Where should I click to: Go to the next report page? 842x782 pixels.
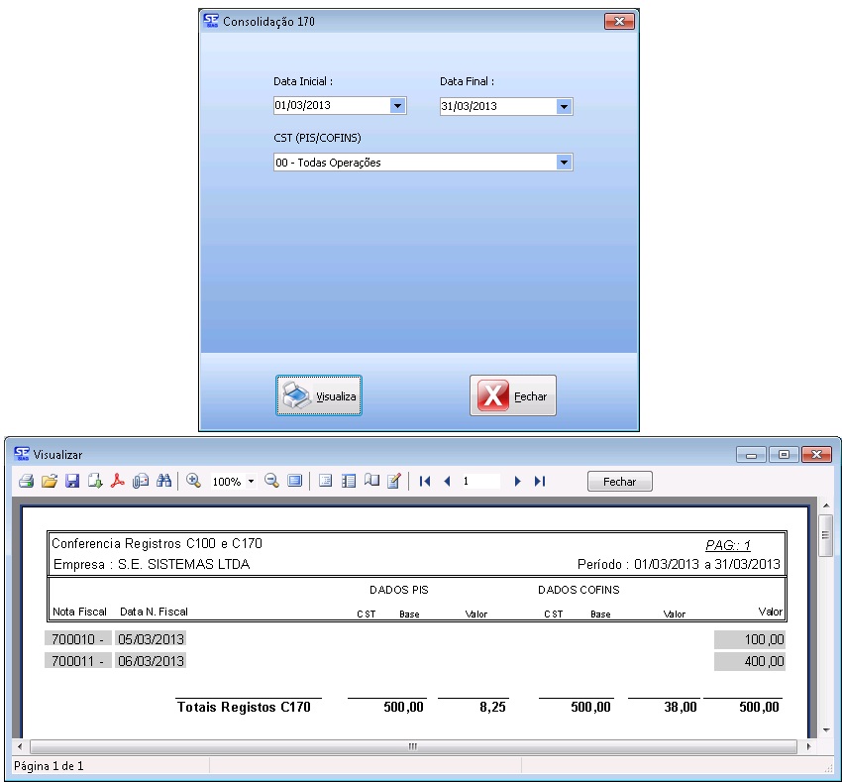click(x=517, y=481)
